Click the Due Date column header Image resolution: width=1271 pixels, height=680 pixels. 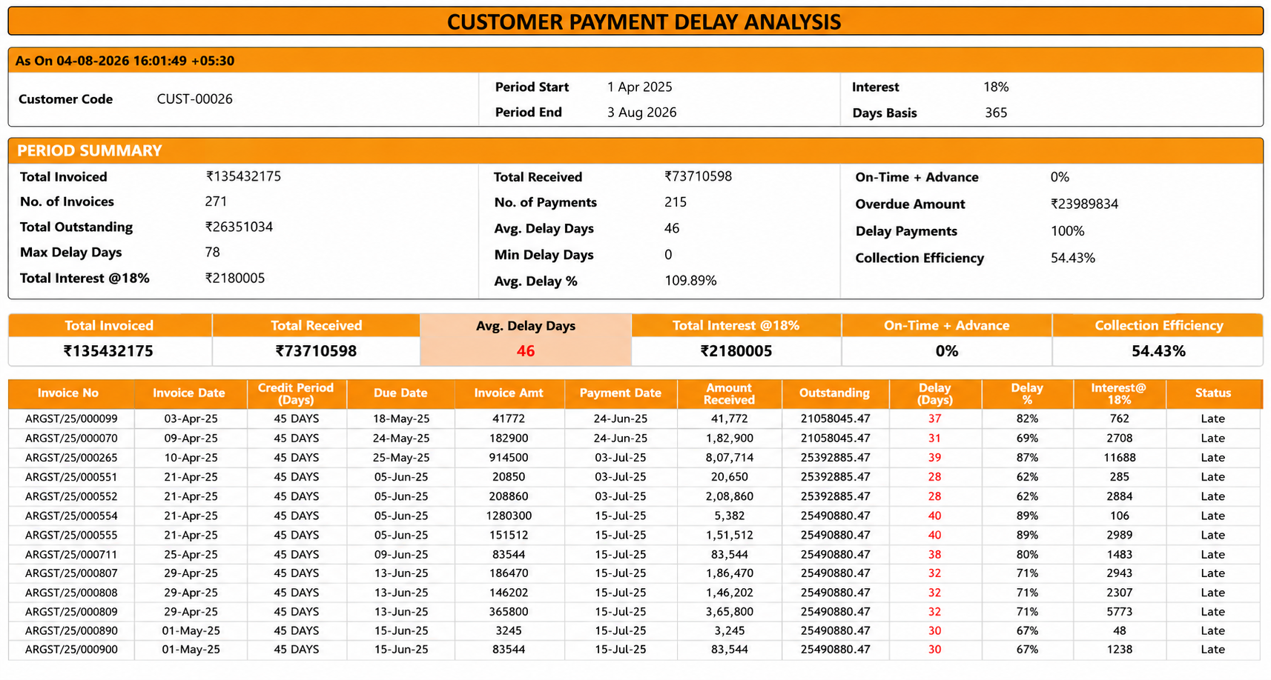[x=400, y=393]
